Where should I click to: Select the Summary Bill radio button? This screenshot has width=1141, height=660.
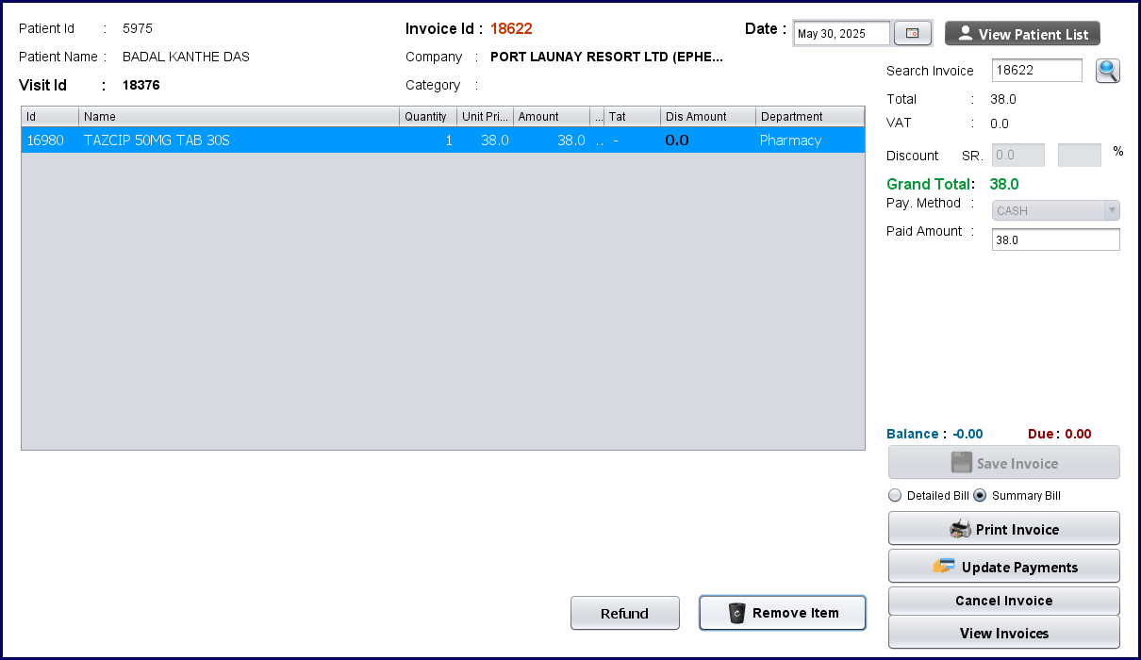(x=980, y=496)
